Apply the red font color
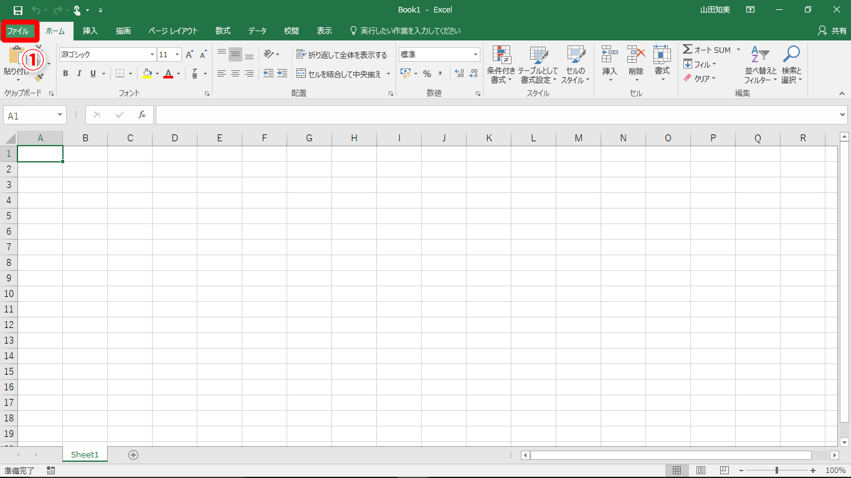This screenshot has width=851, height=478. point(168,73)
